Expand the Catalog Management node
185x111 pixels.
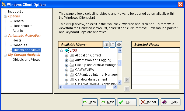click(67, 80)
